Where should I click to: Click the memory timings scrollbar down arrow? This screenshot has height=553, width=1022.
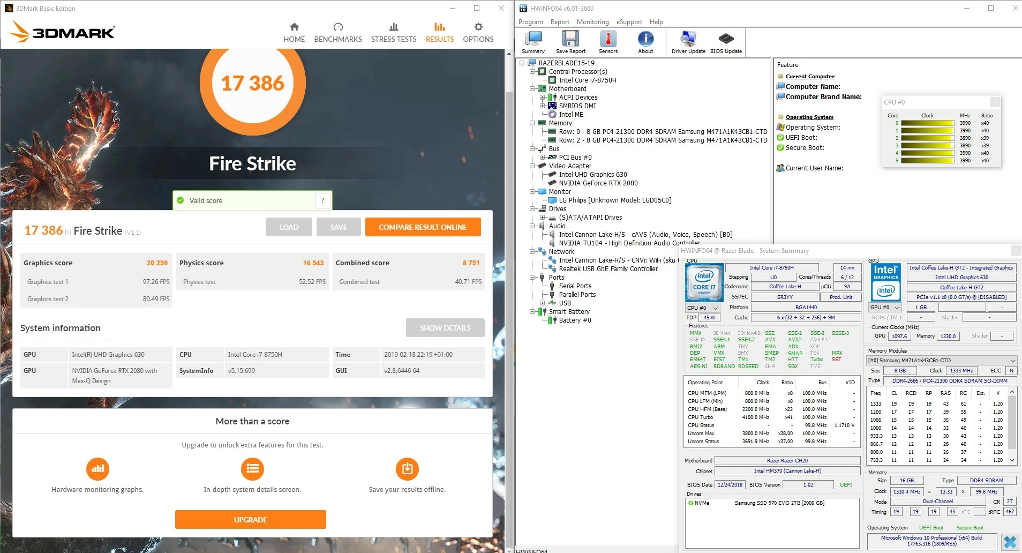tap(1012, 460)
